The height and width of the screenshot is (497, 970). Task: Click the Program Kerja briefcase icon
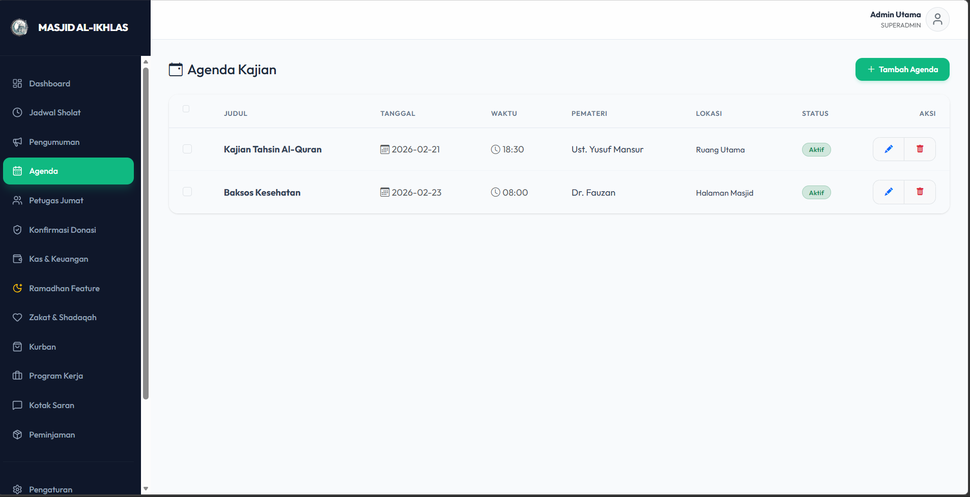(17, 376)
